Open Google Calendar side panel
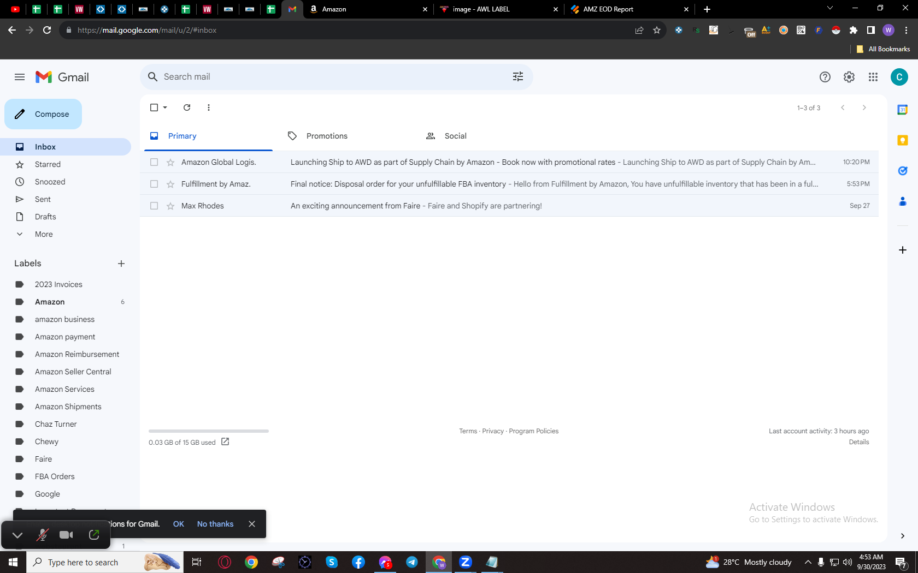Viewport: 918px width, 573px height. [x=903, y=110]
